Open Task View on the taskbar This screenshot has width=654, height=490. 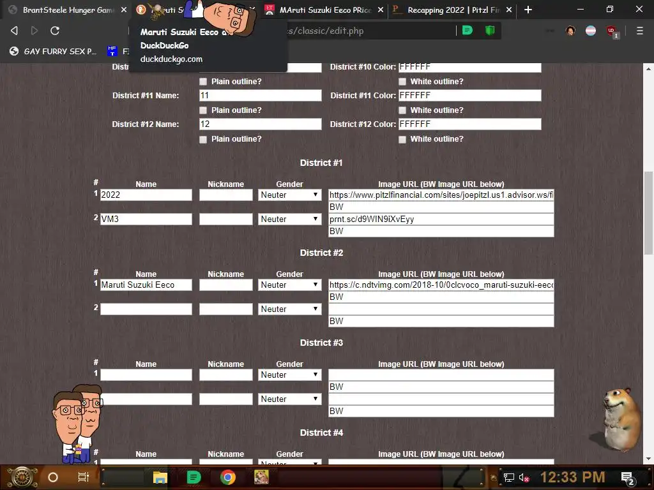coord(84,477)
